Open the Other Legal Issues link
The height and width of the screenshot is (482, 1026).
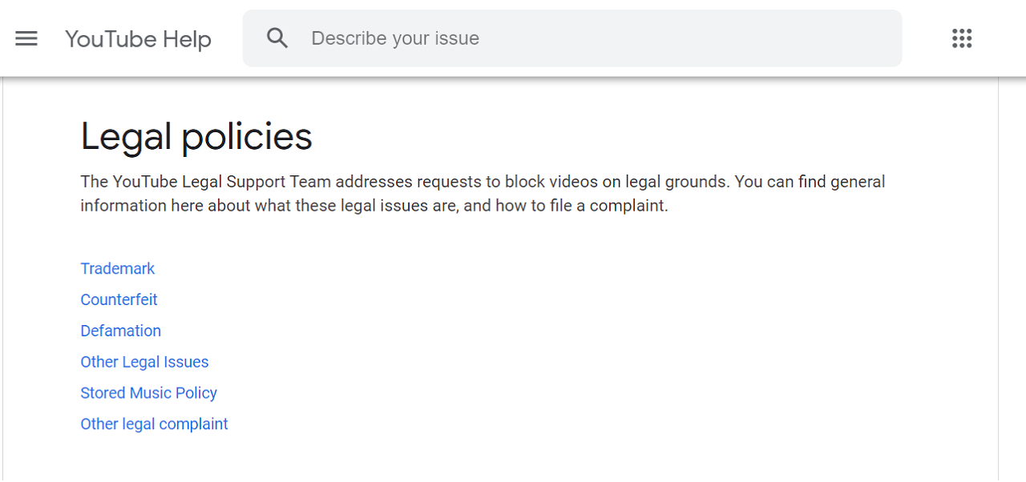point(144,363)
